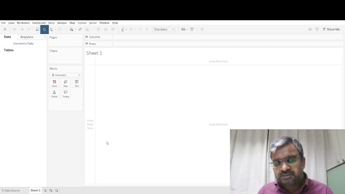Viewport: 345px width, 194px height.
Task: Click the Group Members paperclip icon
Action: [x=131, y=29]
